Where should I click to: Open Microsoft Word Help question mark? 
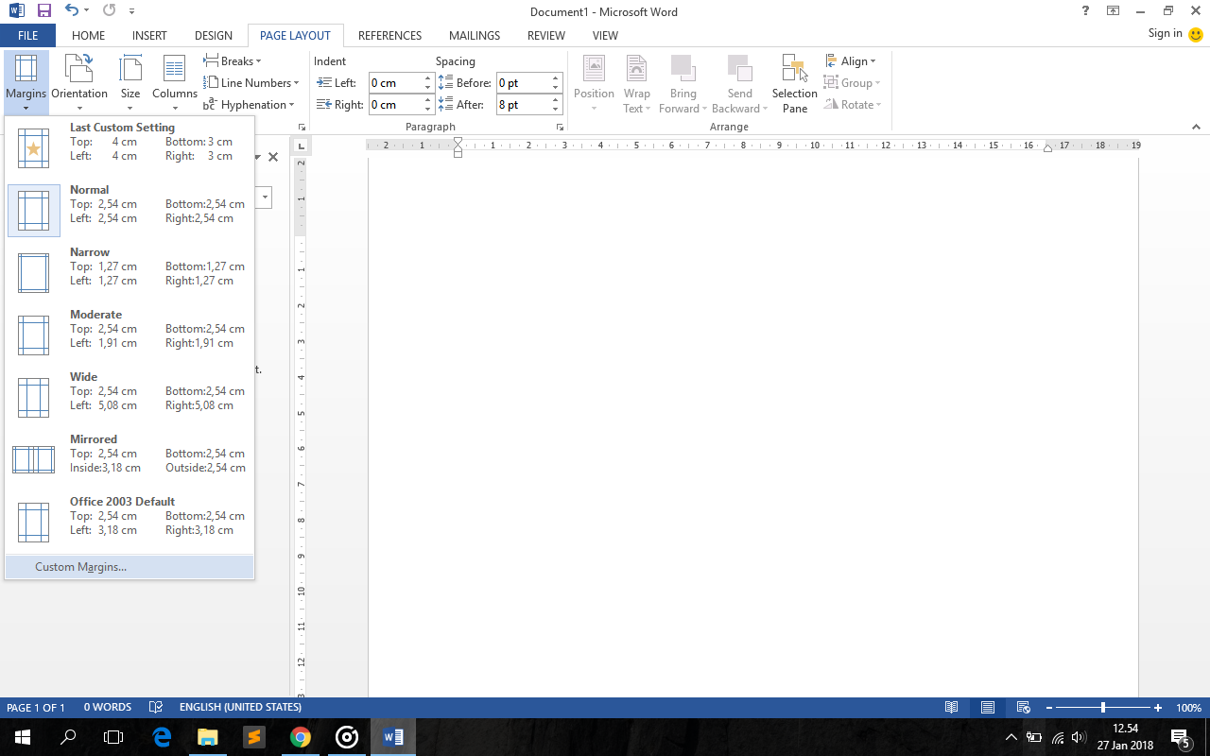(x=1085, y=11)
